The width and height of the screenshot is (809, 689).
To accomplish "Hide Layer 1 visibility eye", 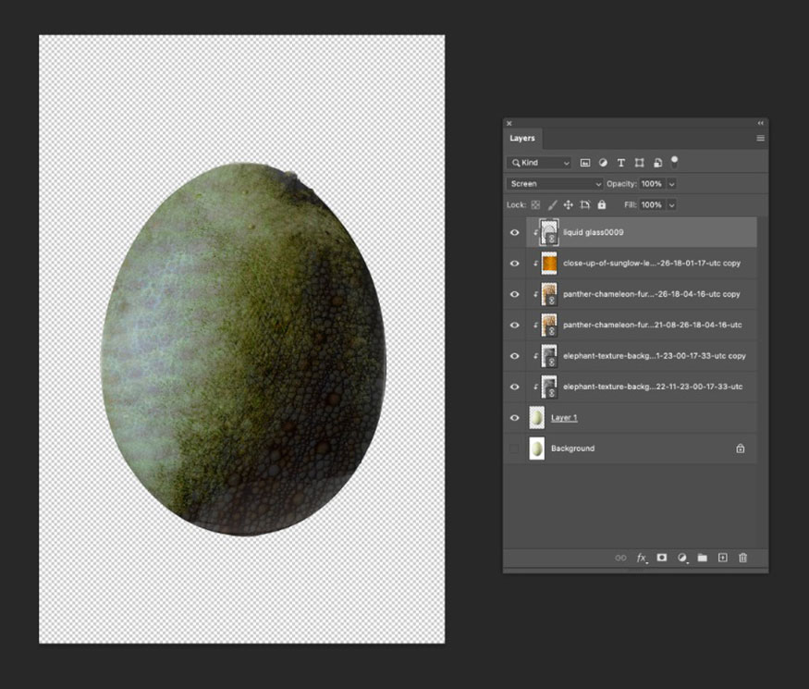I will (x=514, y=417).
